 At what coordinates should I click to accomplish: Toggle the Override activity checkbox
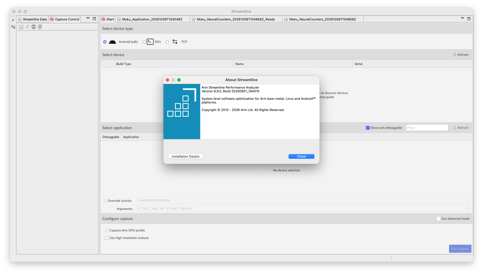tap(105, 201)
